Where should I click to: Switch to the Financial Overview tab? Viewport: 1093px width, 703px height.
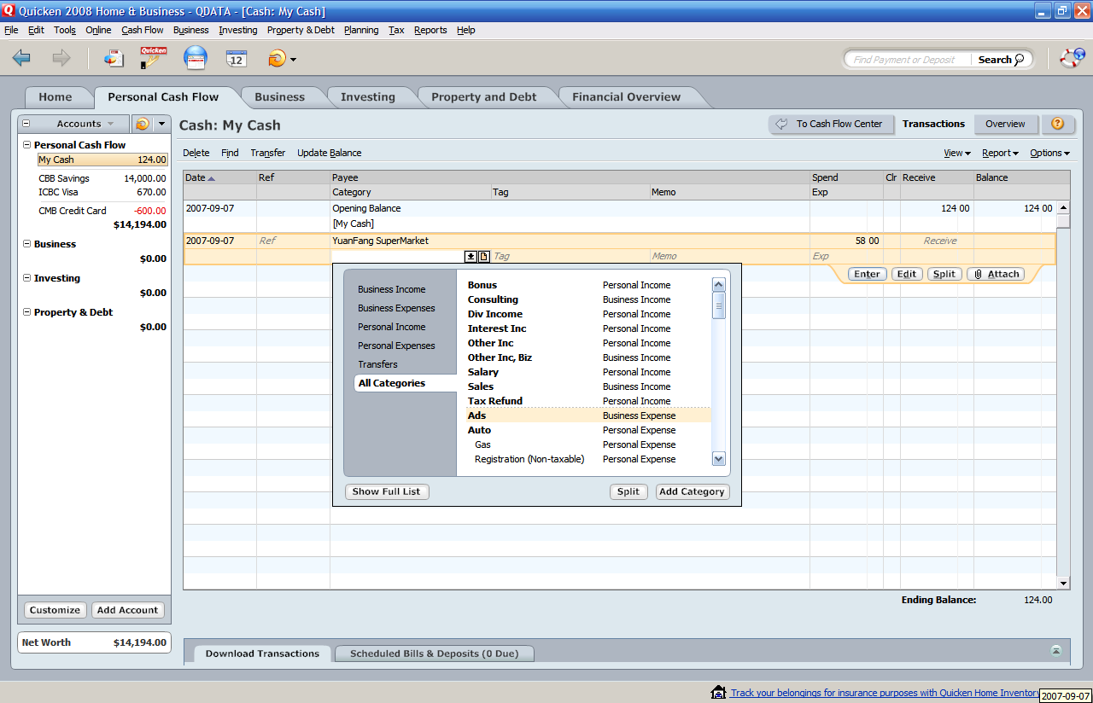[627, 97]
